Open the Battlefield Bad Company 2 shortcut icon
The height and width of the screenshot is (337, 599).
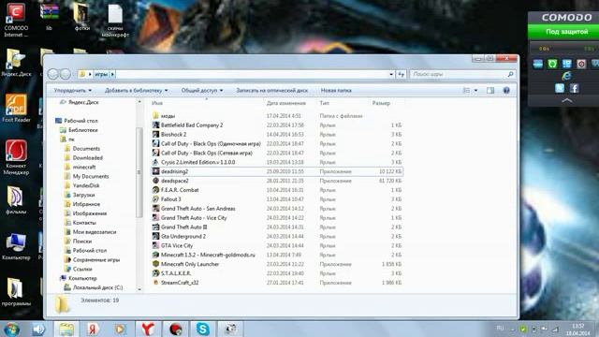click(155, 125)
